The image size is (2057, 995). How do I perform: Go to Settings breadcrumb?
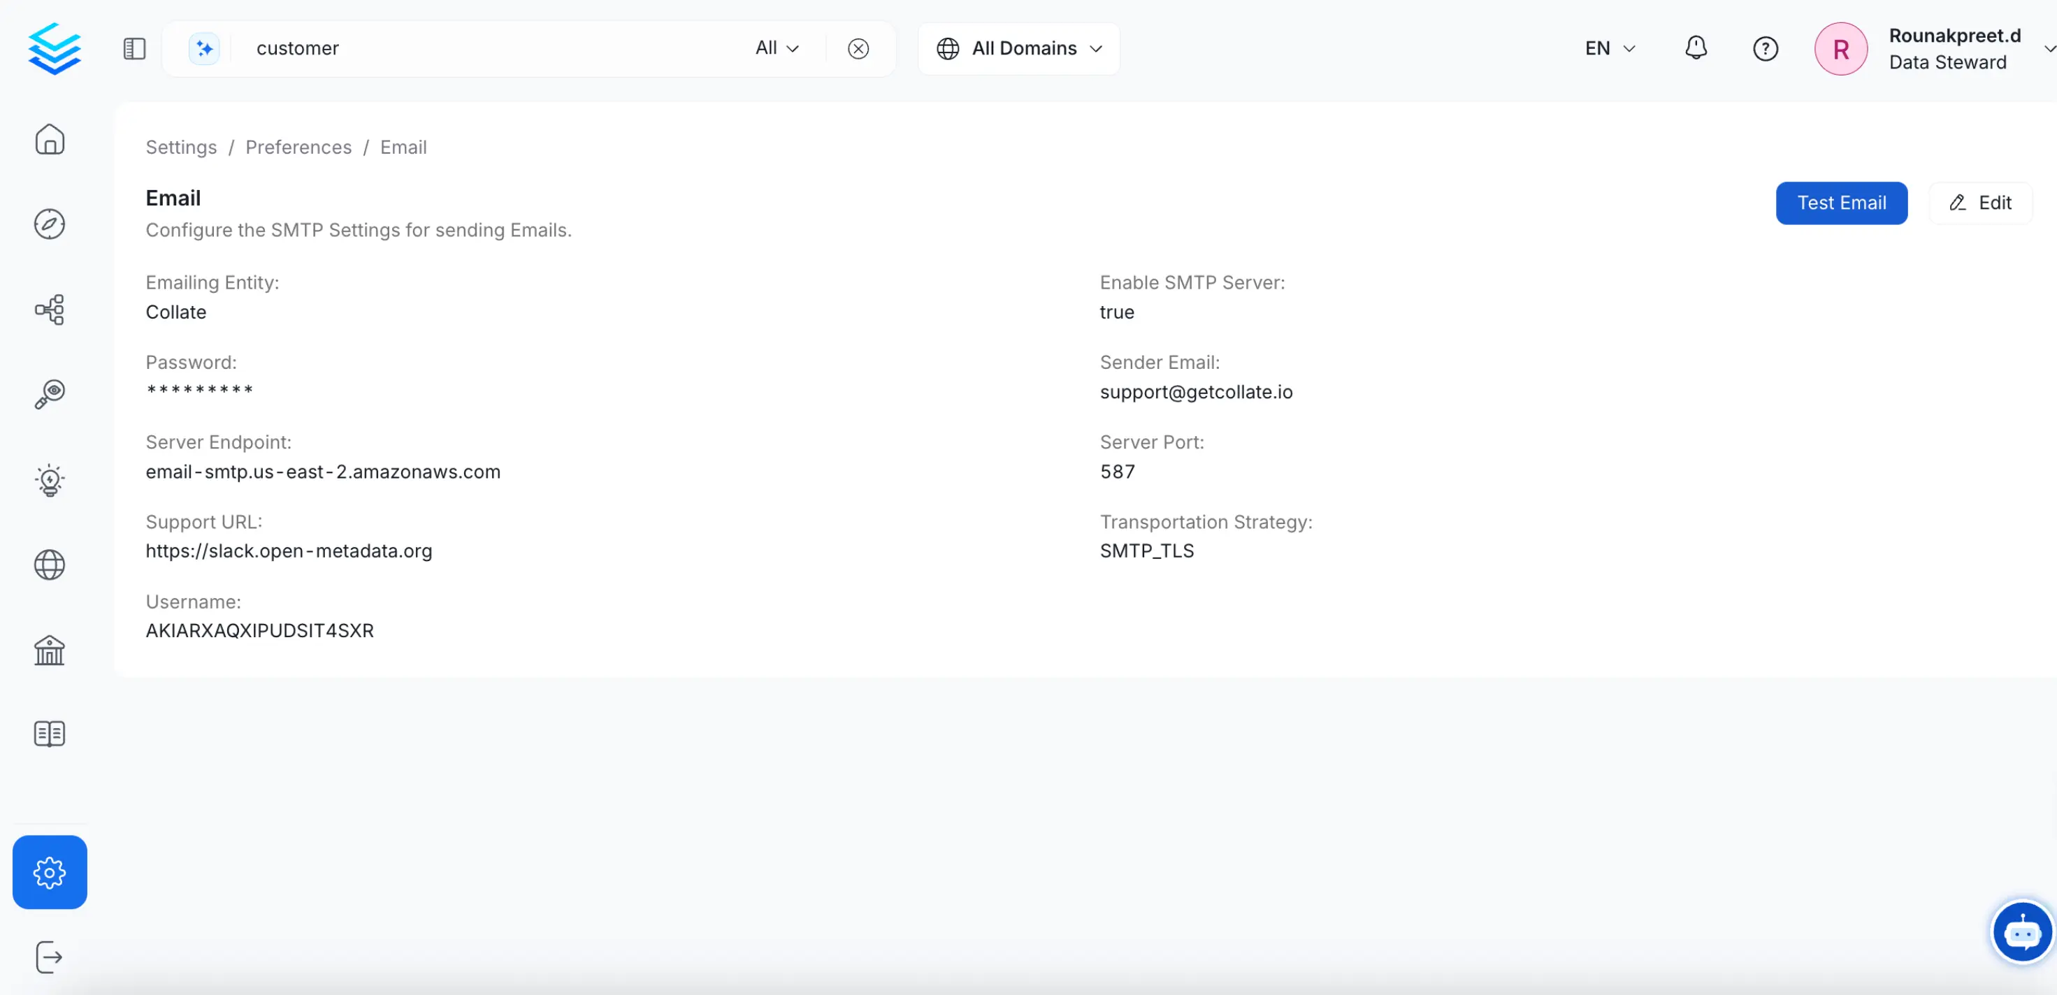181,147
